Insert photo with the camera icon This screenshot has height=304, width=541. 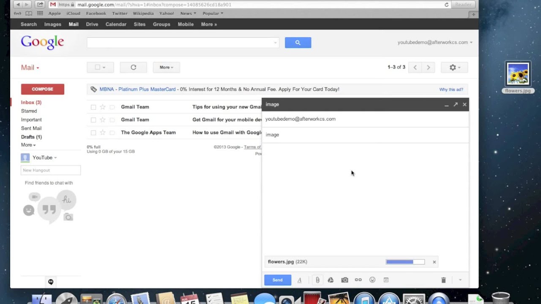coord(345,280)
